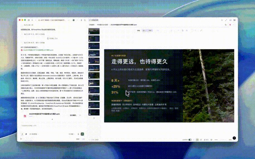
Task: Click the green send button
Action: pyautogui.click(x=82, y=134)
